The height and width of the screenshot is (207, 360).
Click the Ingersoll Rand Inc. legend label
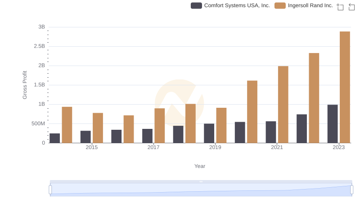[x=310, y=5]
